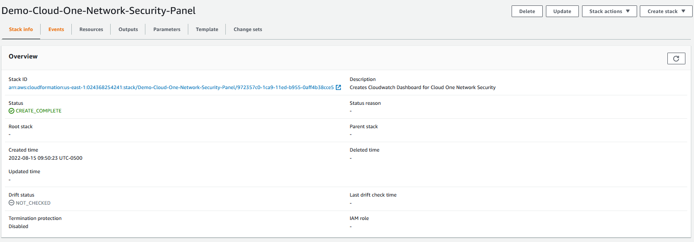Screen dimensions: 694x242
Task: Click the IAM role label
Action: pos(359,218)
